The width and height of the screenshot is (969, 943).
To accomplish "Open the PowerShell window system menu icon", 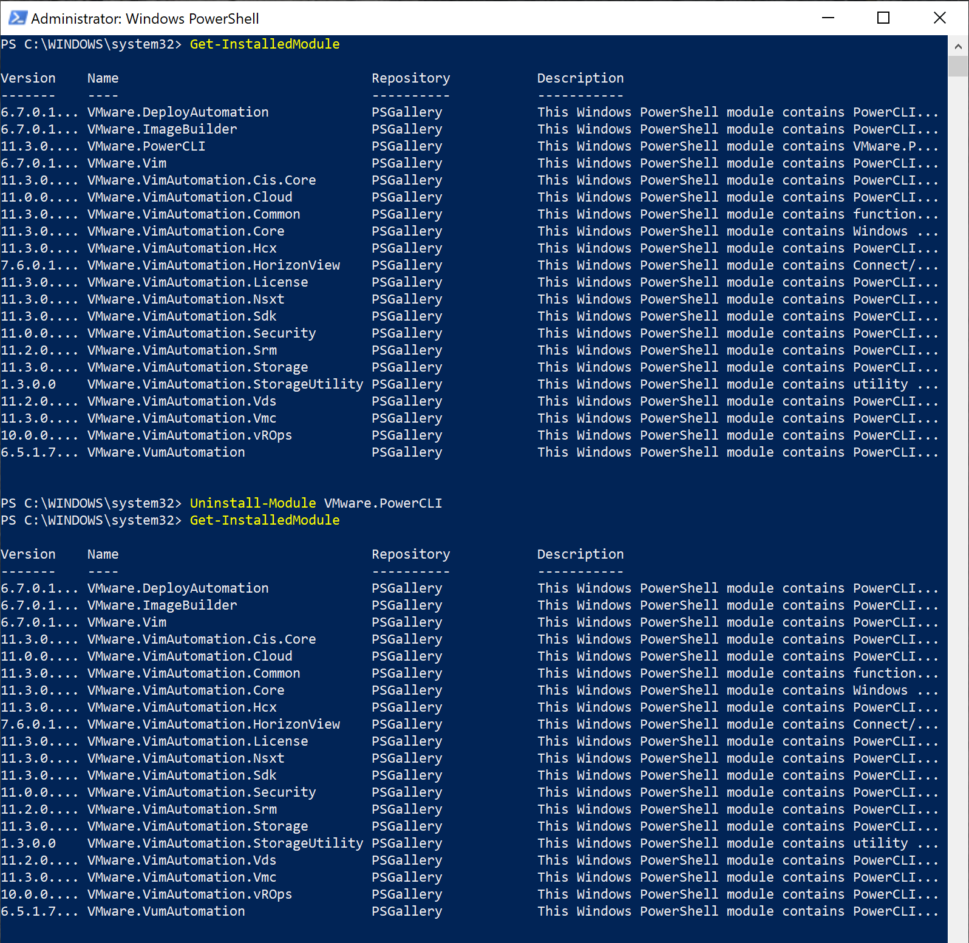I will [17, 18].
